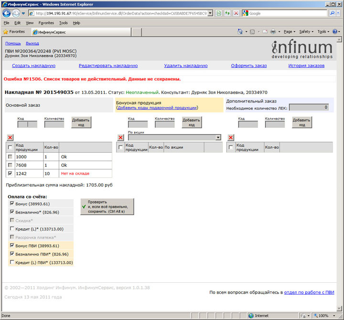This screenshot has height=320, width=344.
Task: Expand the address bar URL history dropdown
Action: click(210, 13)
